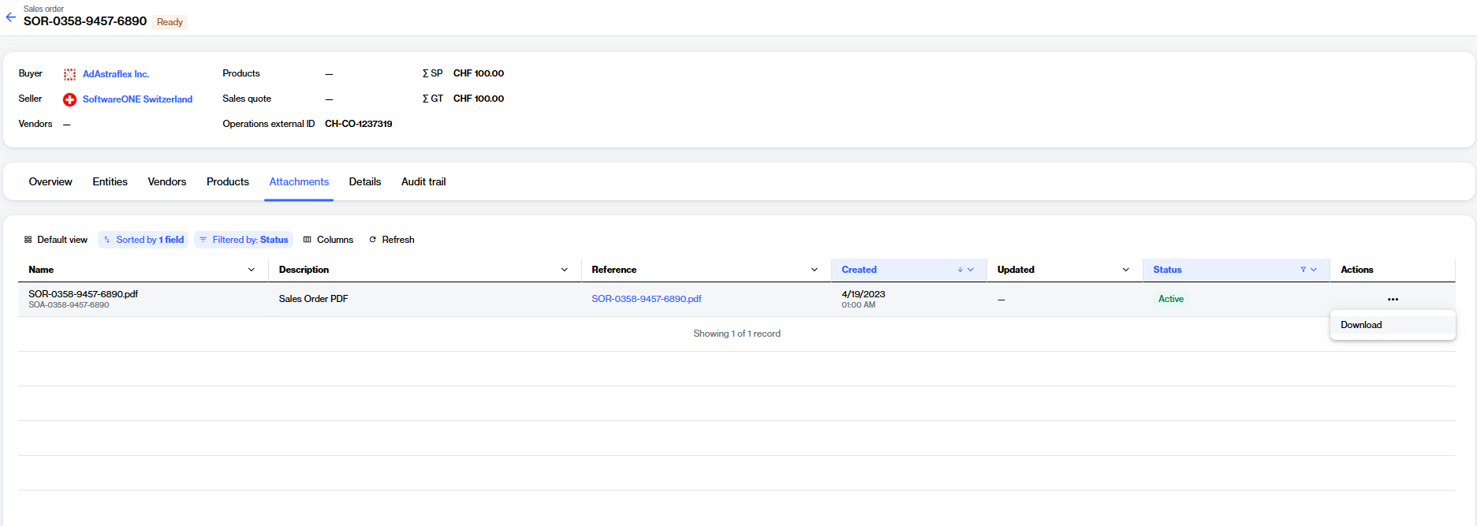The height and width of the screenshot is (526, 1477).
Task: Select Download from the actions menu
Action: [1361, 325]
